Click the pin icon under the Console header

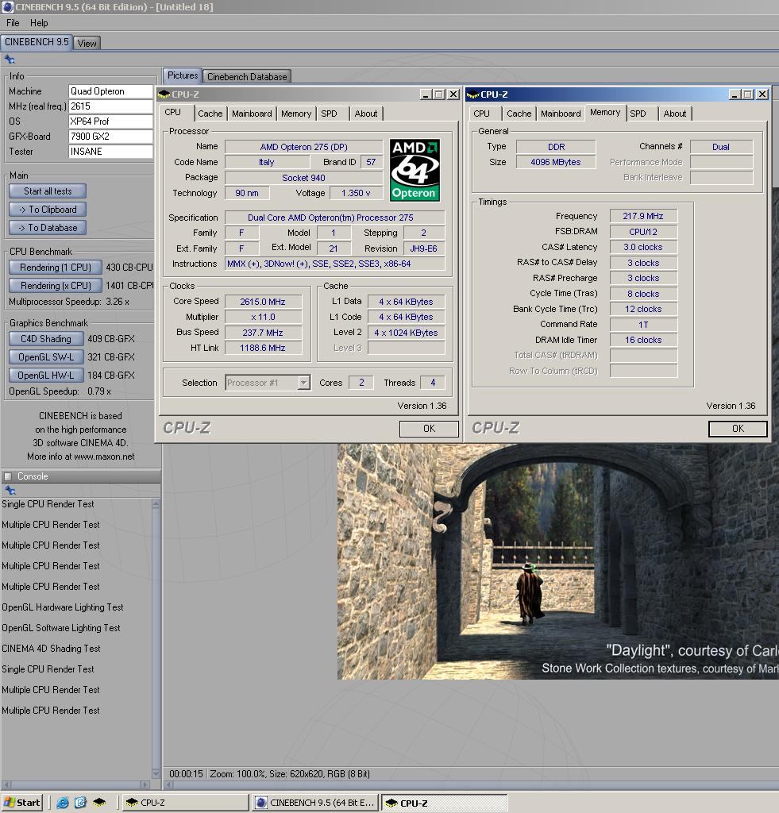click(x=10, y=491)
